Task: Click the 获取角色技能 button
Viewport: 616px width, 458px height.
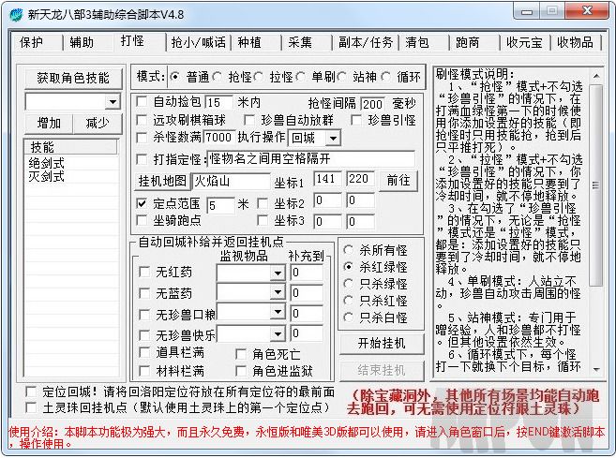Action: [73, 78]
